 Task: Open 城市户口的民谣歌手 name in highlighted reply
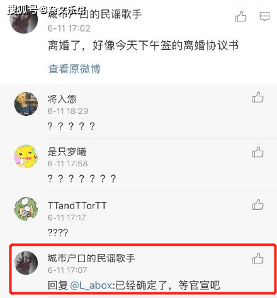[91, 258]
